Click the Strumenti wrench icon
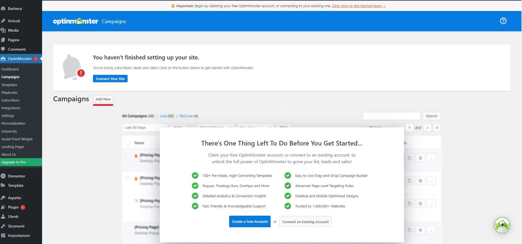Viewport: 522px width, 244px height. click(3, 226)
